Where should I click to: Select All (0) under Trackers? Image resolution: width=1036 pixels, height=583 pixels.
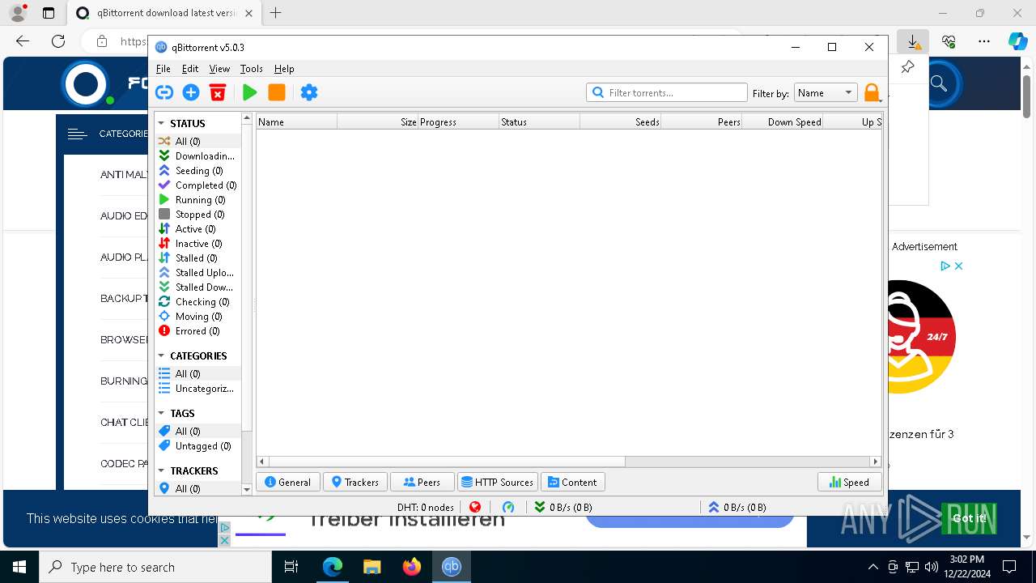[x=198, y=488]
